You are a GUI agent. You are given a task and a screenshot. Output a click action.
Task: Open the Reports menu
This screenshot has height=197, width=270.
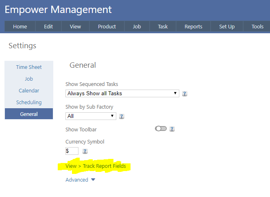[x=193, y=26]
